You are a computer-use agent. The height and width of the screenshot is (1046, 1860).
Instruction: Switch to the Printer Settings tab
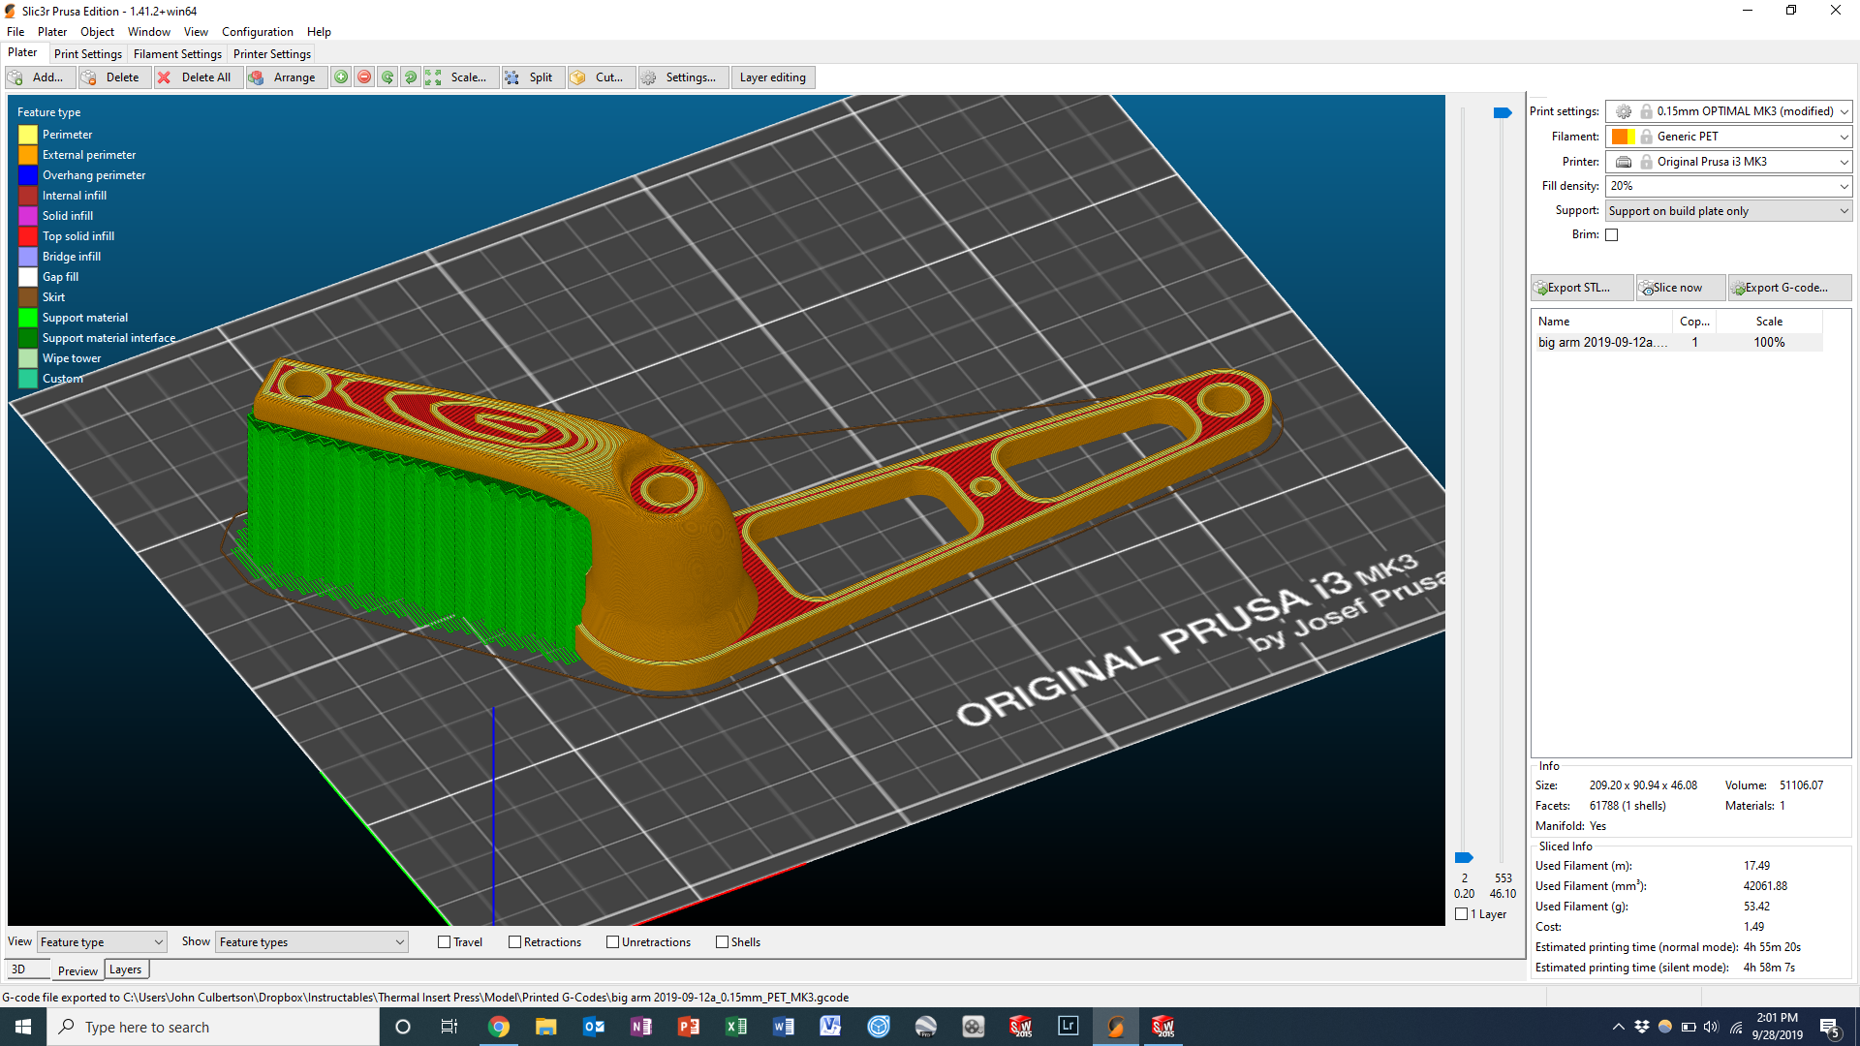coord(272,54)
